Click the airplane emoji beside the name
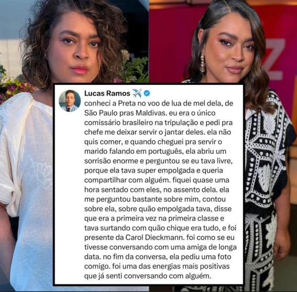Viewport: 297px width, 292px height. (137, 93)
